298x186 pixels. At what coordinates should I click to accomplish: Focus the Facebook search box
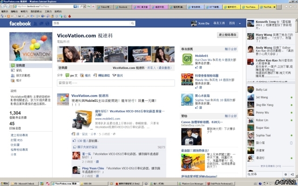91,23
